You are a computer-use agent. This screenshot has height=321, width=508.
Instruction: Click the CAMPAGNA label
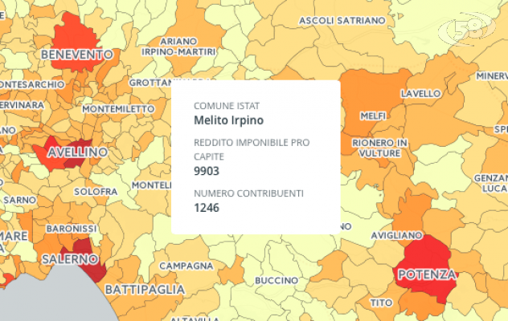[186, 266]
